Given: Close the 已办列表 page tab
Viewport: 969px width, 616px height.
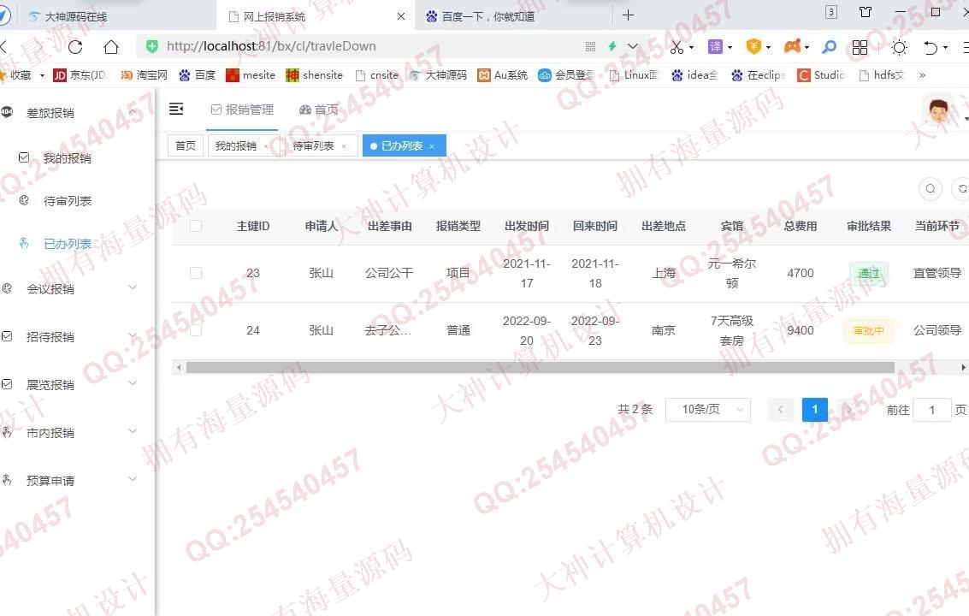Looking at the screenshot, I should pos(432,146).
